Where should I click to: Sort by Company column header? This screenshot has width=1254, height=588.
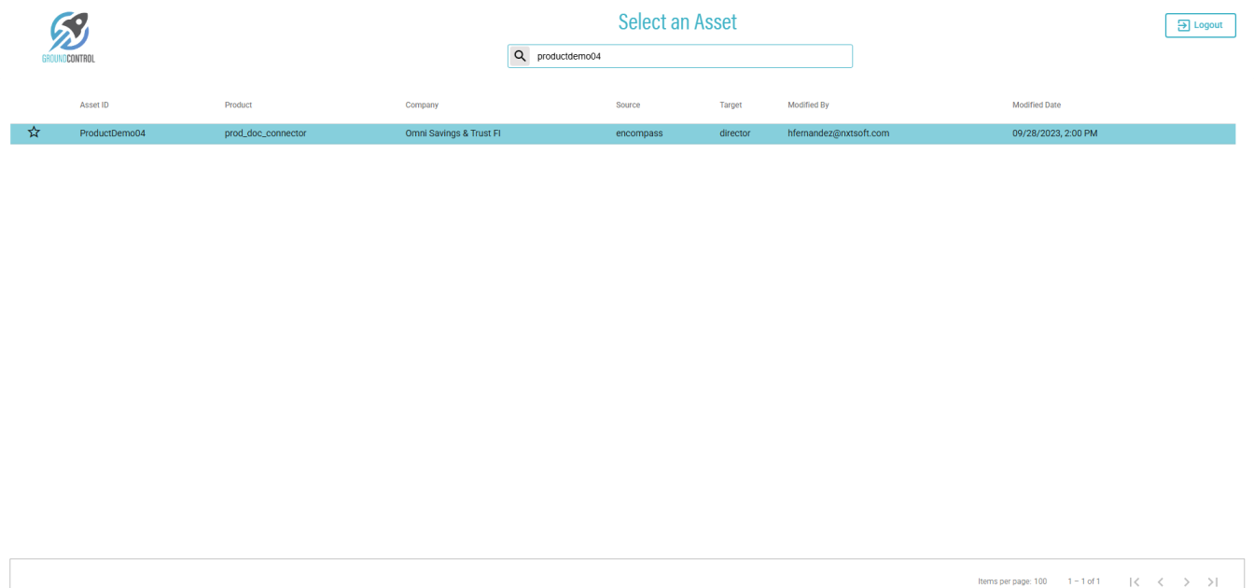point(422,105)
